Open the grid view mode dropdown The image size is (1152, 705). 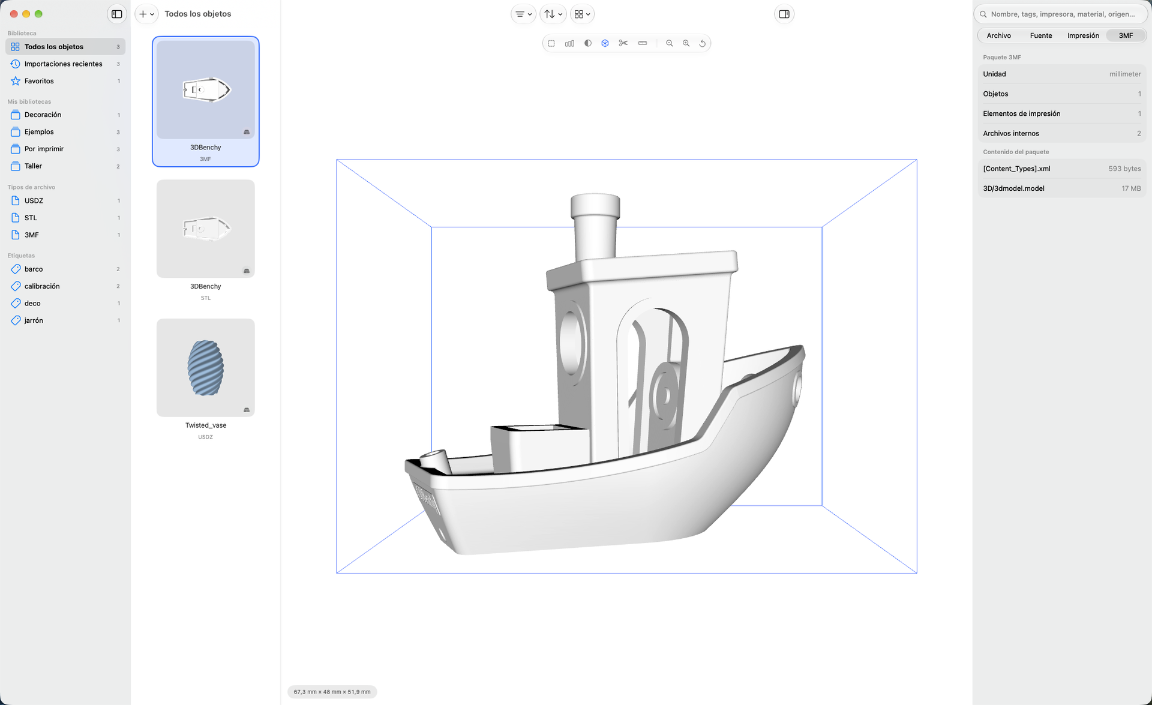(582, 14)
